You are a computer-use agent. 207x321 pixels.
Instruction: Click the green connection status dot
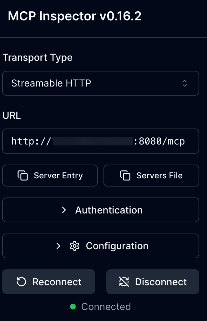click(73, 307)
